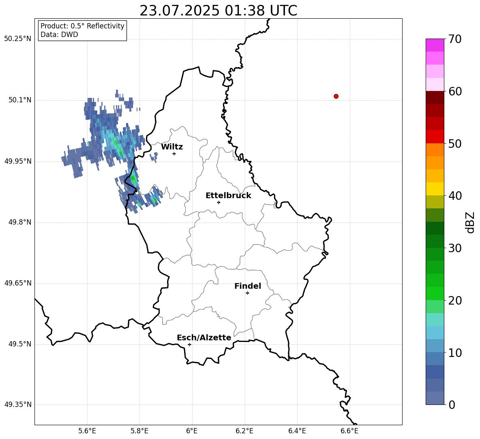480x439 pixels.
Task: Click the 10 tick on colorbar
Action: pyautogui.click(x=455, y=353)
